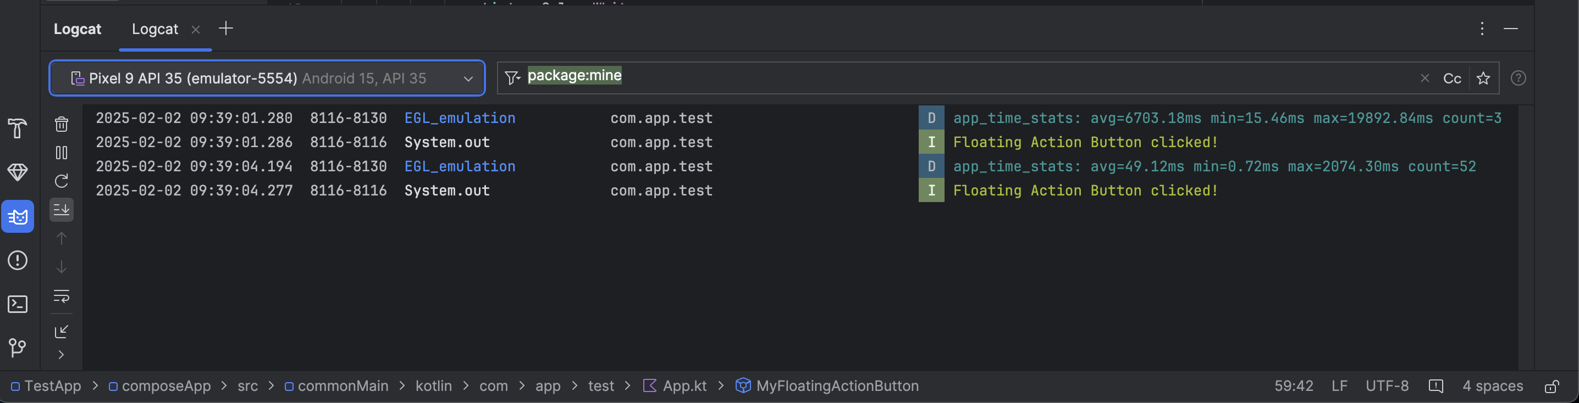Select the 09:39:01.280 EGL_emulation log line
The width and height of the screenshot is (1579, 403).
(x=800, y=118)
